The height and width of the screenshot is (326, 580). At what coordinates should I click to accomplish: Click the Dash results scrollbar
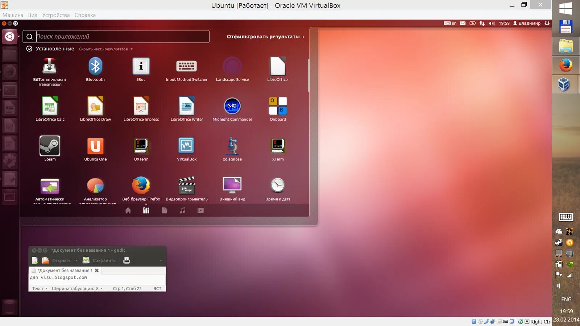[x=309, y=75]
